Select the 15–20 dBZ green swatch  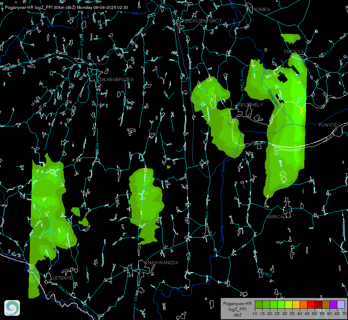[266, 304]
